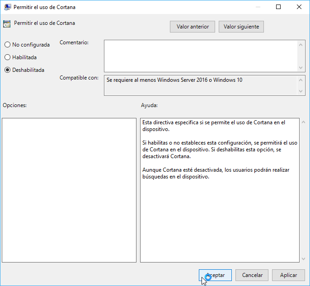Click Cancelar to discard changes
The image size is (310, 286).
(x=252, y=275)
